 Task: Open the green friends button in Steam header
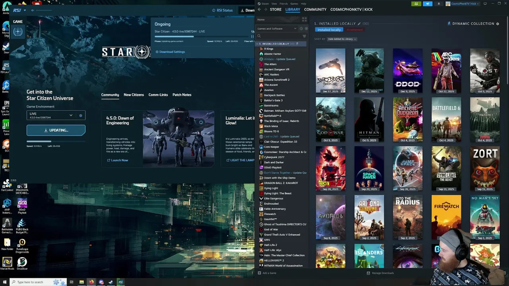tap(416, 4)
